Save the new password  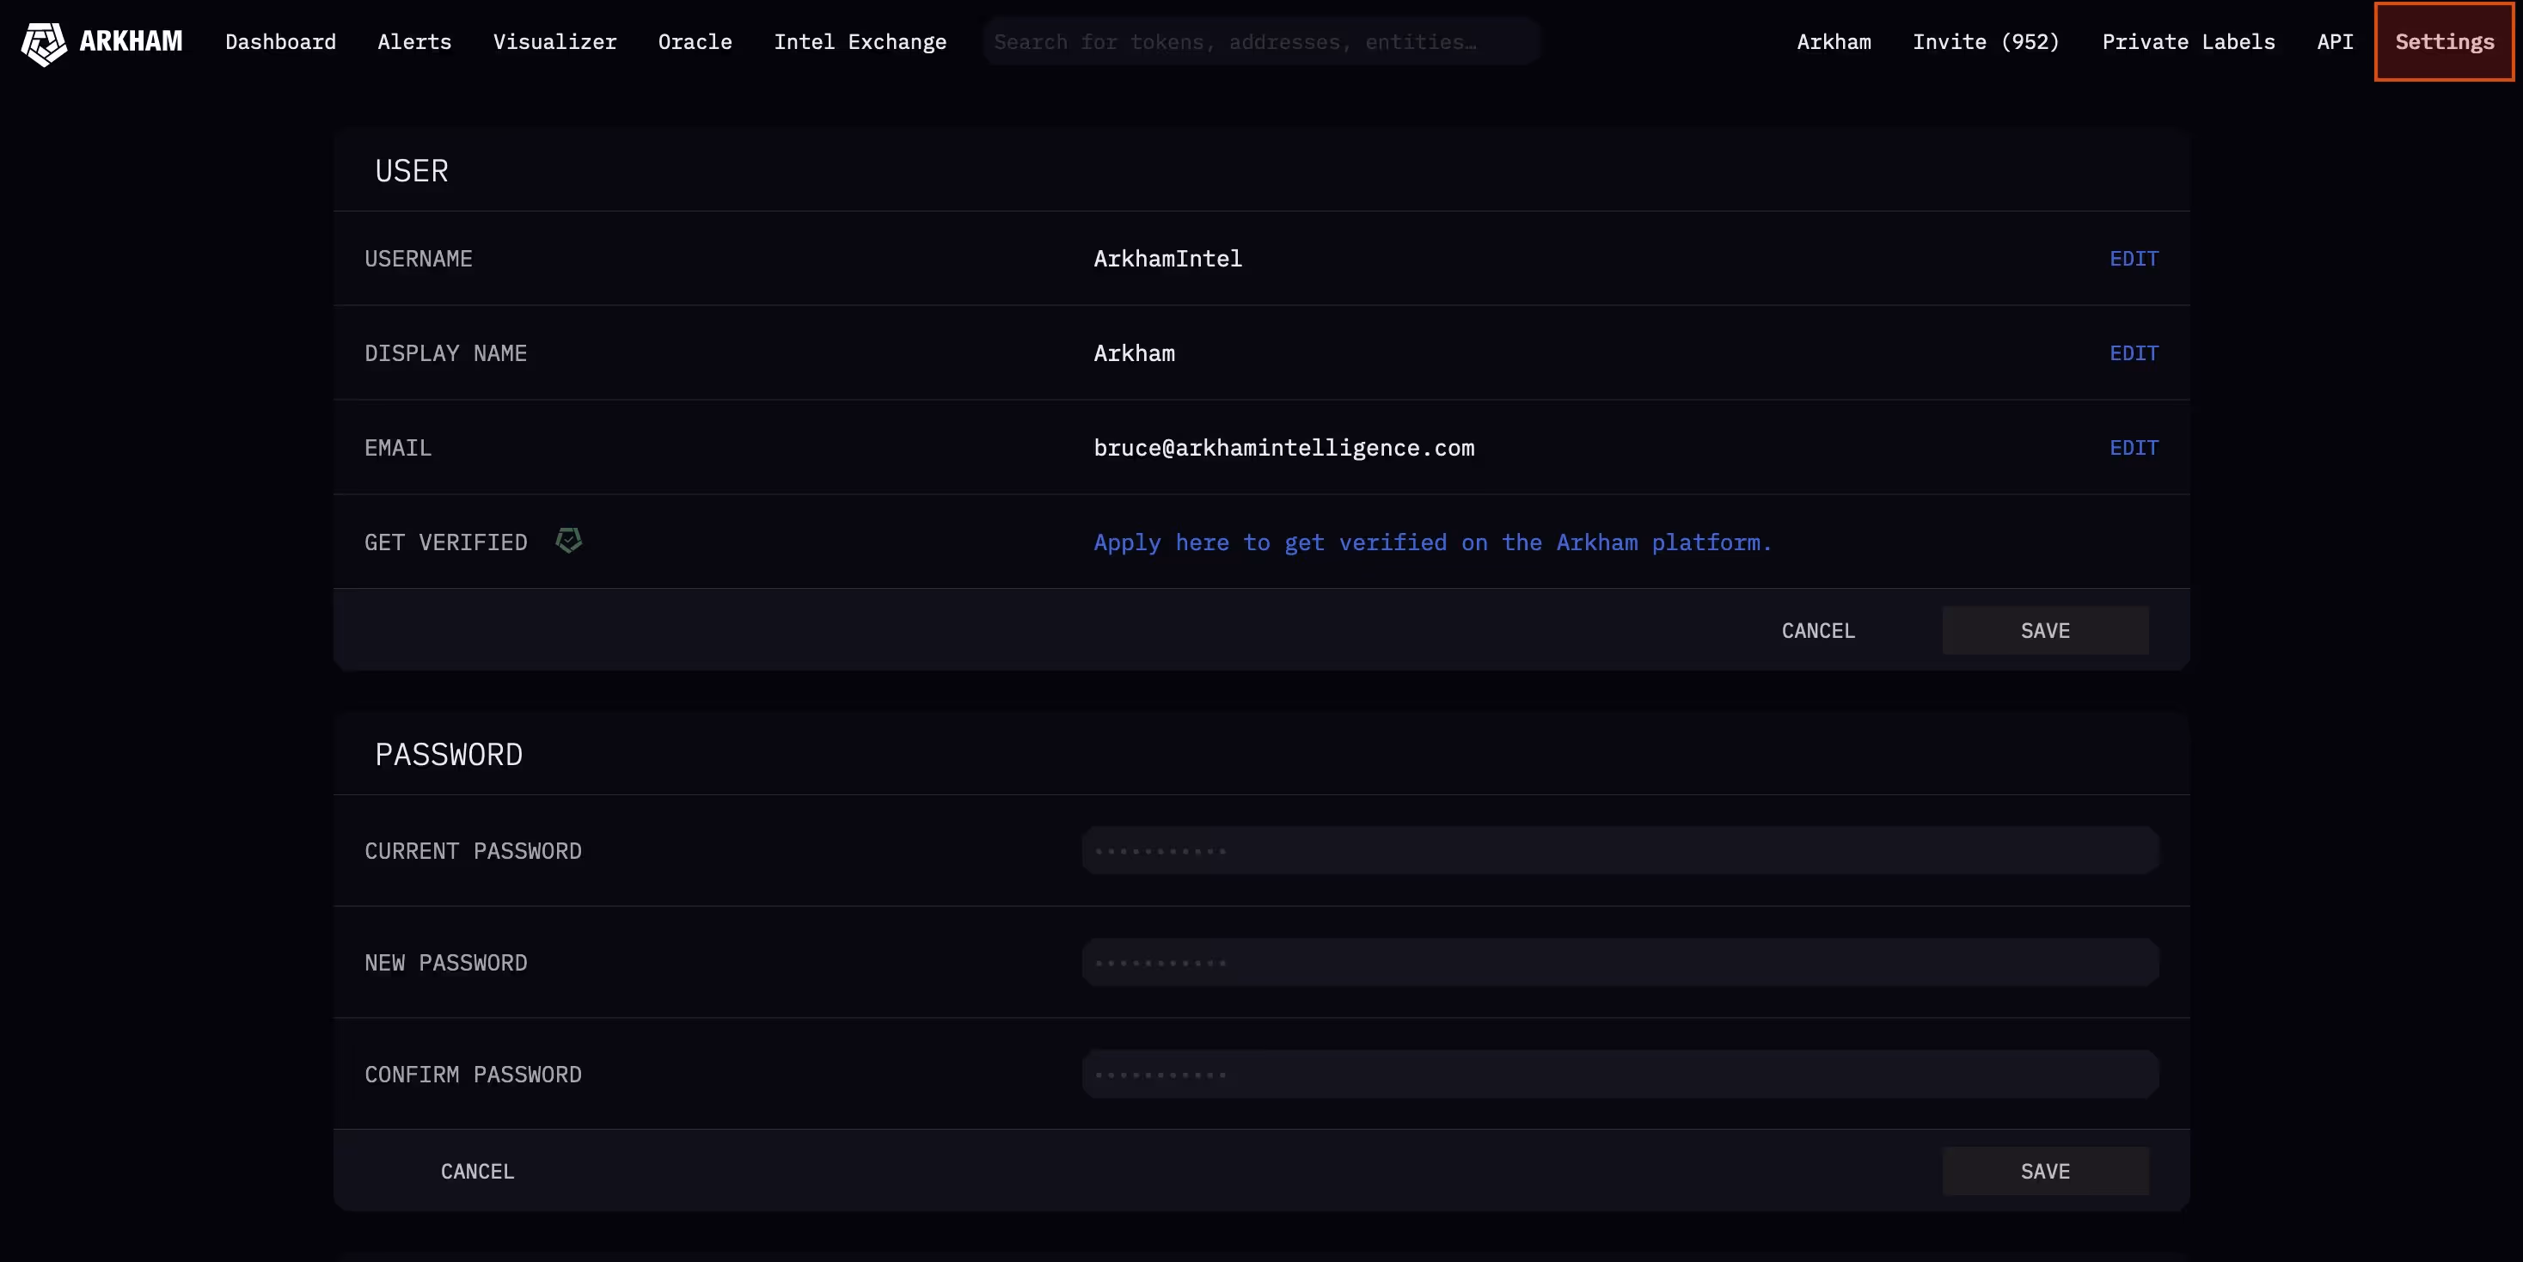(2044, 1172)
